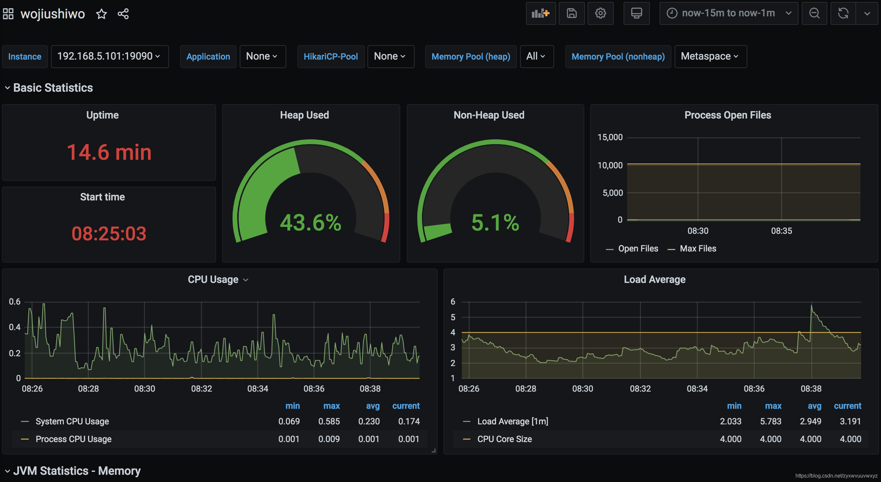Toggle the System CPU Usage series
Image resolution: width=881 pixels, height=482 pixels.
(72, 421)
